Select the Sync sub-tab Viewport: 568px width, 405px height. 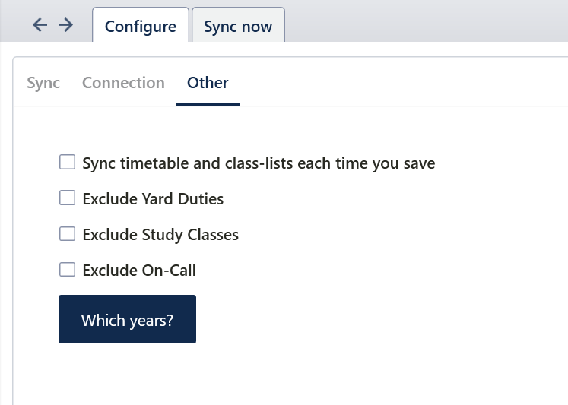[x=43, y=83]
